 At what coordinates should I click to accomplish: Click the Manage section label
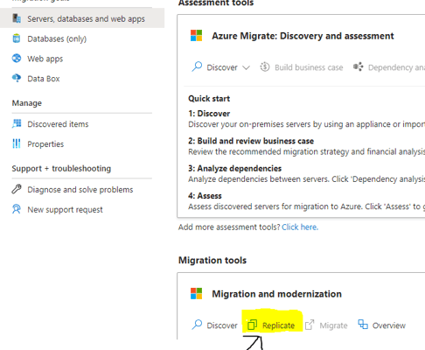(27, 103)
